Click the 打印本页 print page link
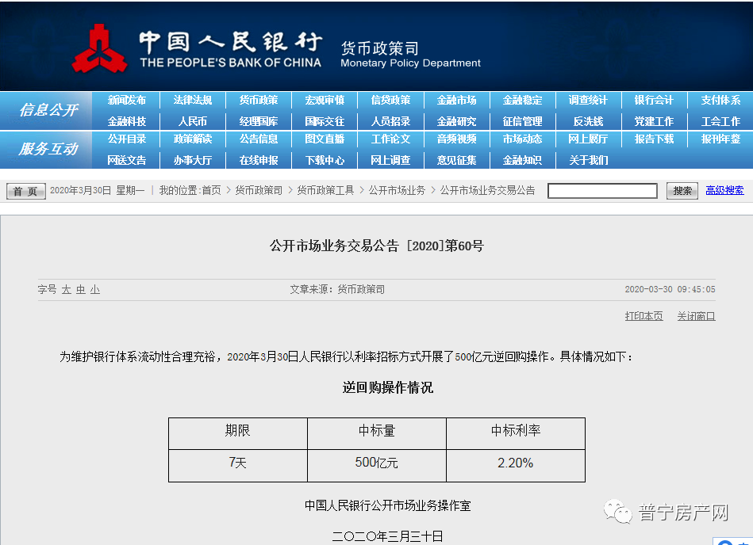 tap(644, 316)
